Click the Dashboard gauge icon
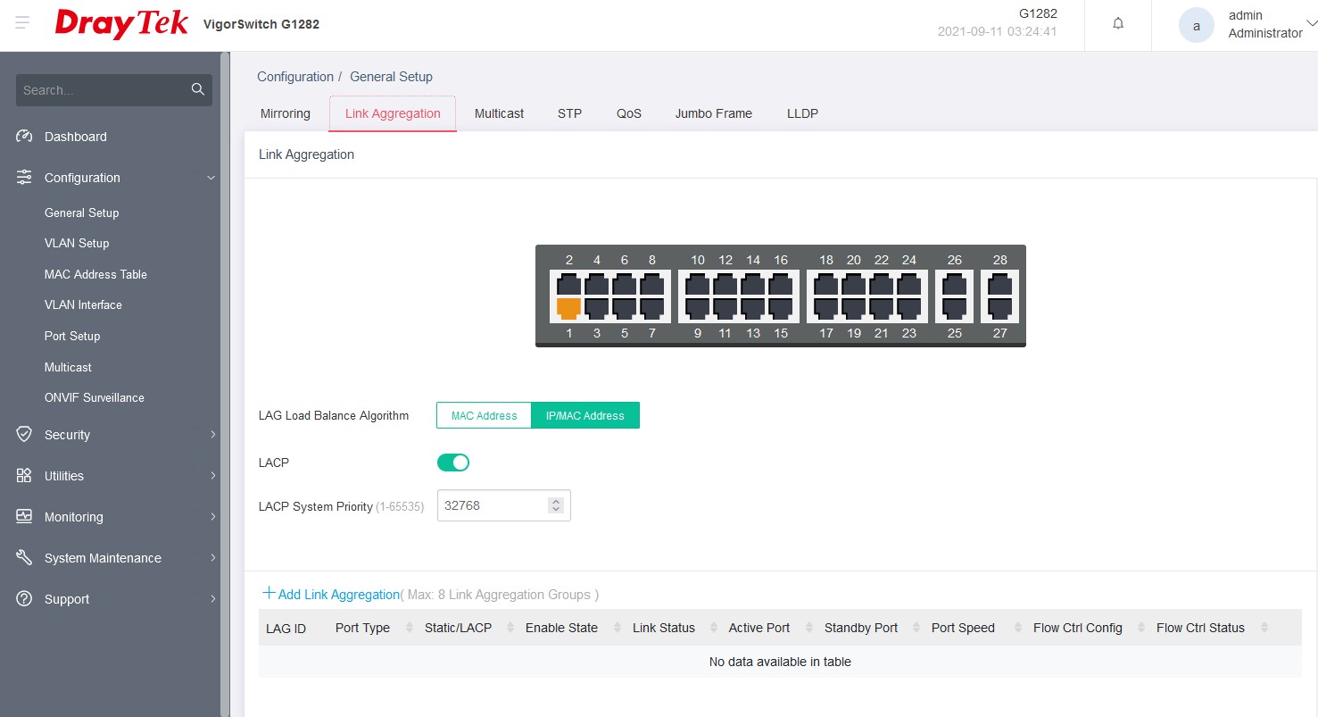This screenshot has width=1318, height=717. click(25, 137)
